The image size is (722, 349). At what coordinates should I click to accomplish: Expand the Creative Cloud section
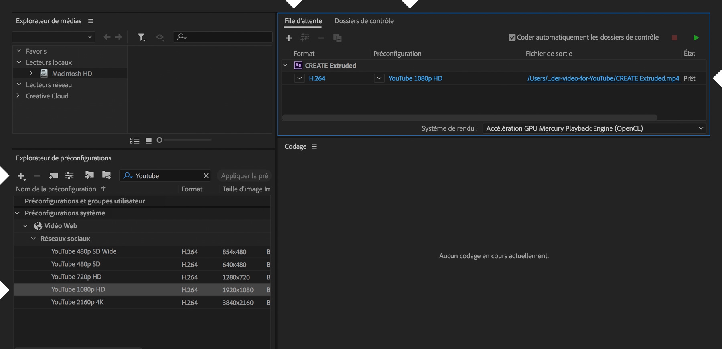tap(18, 96)
